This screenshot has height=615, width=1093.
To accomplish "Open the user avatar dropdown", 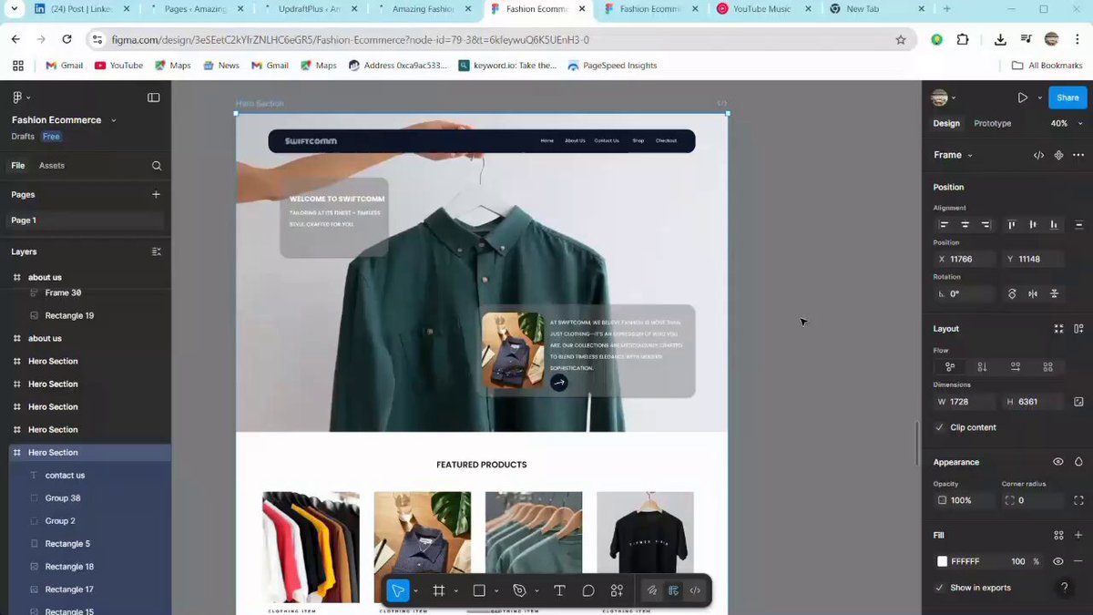I will click(943, 97).
